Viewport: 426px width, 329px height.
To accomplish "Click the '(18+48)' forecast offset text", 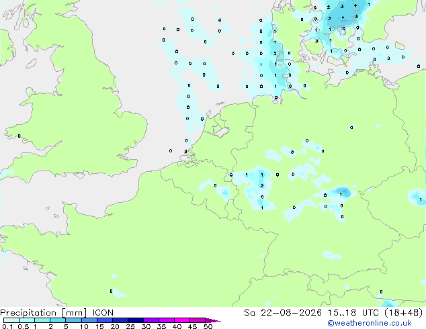I will 404,313.
